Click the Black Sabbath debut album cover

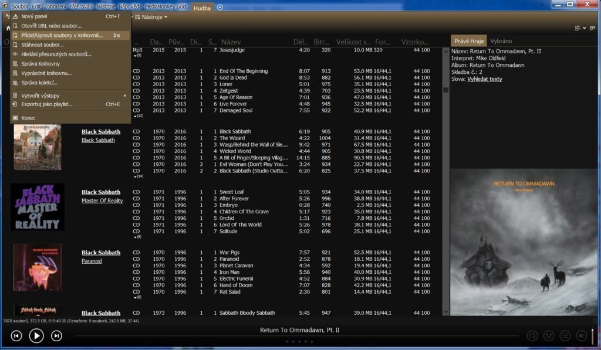coord(38,147)
